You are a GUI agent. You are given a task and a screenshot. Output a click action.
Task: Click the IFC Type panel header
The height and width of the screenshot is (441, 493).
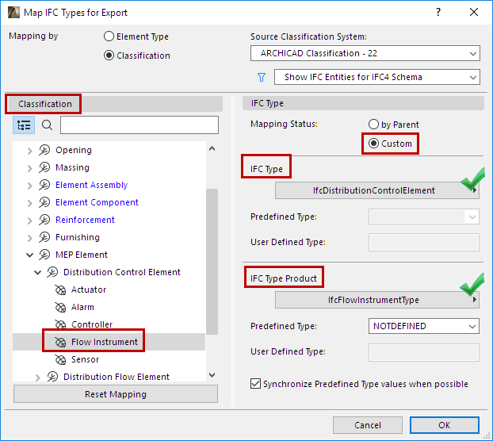point(363,103)
